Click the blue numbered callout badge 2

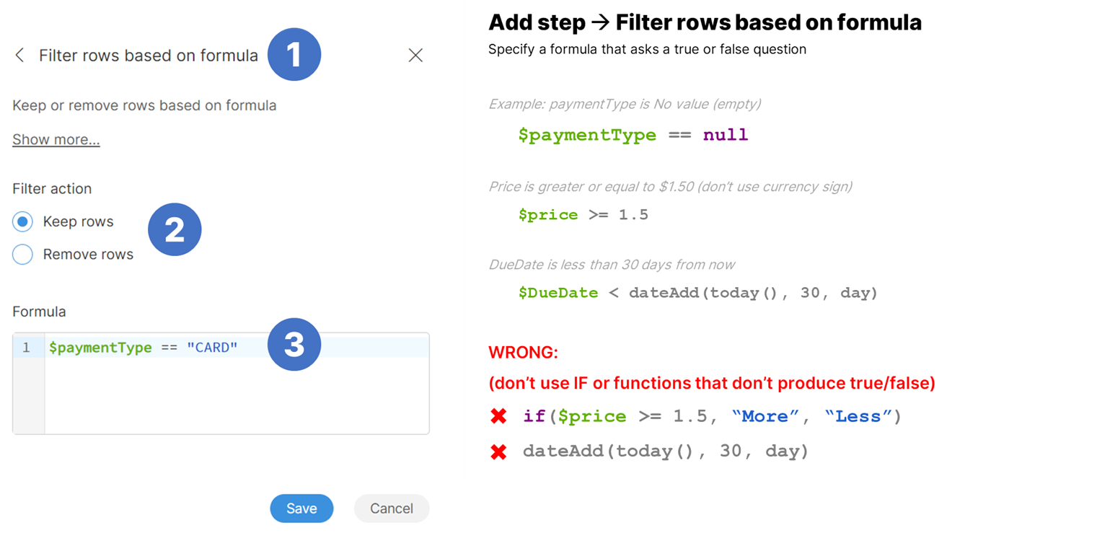[x=175, y=229]
